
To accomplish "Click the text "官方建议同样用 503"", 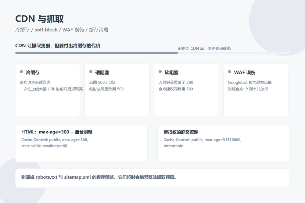I will pyautogui.click(x=176, y=89).
